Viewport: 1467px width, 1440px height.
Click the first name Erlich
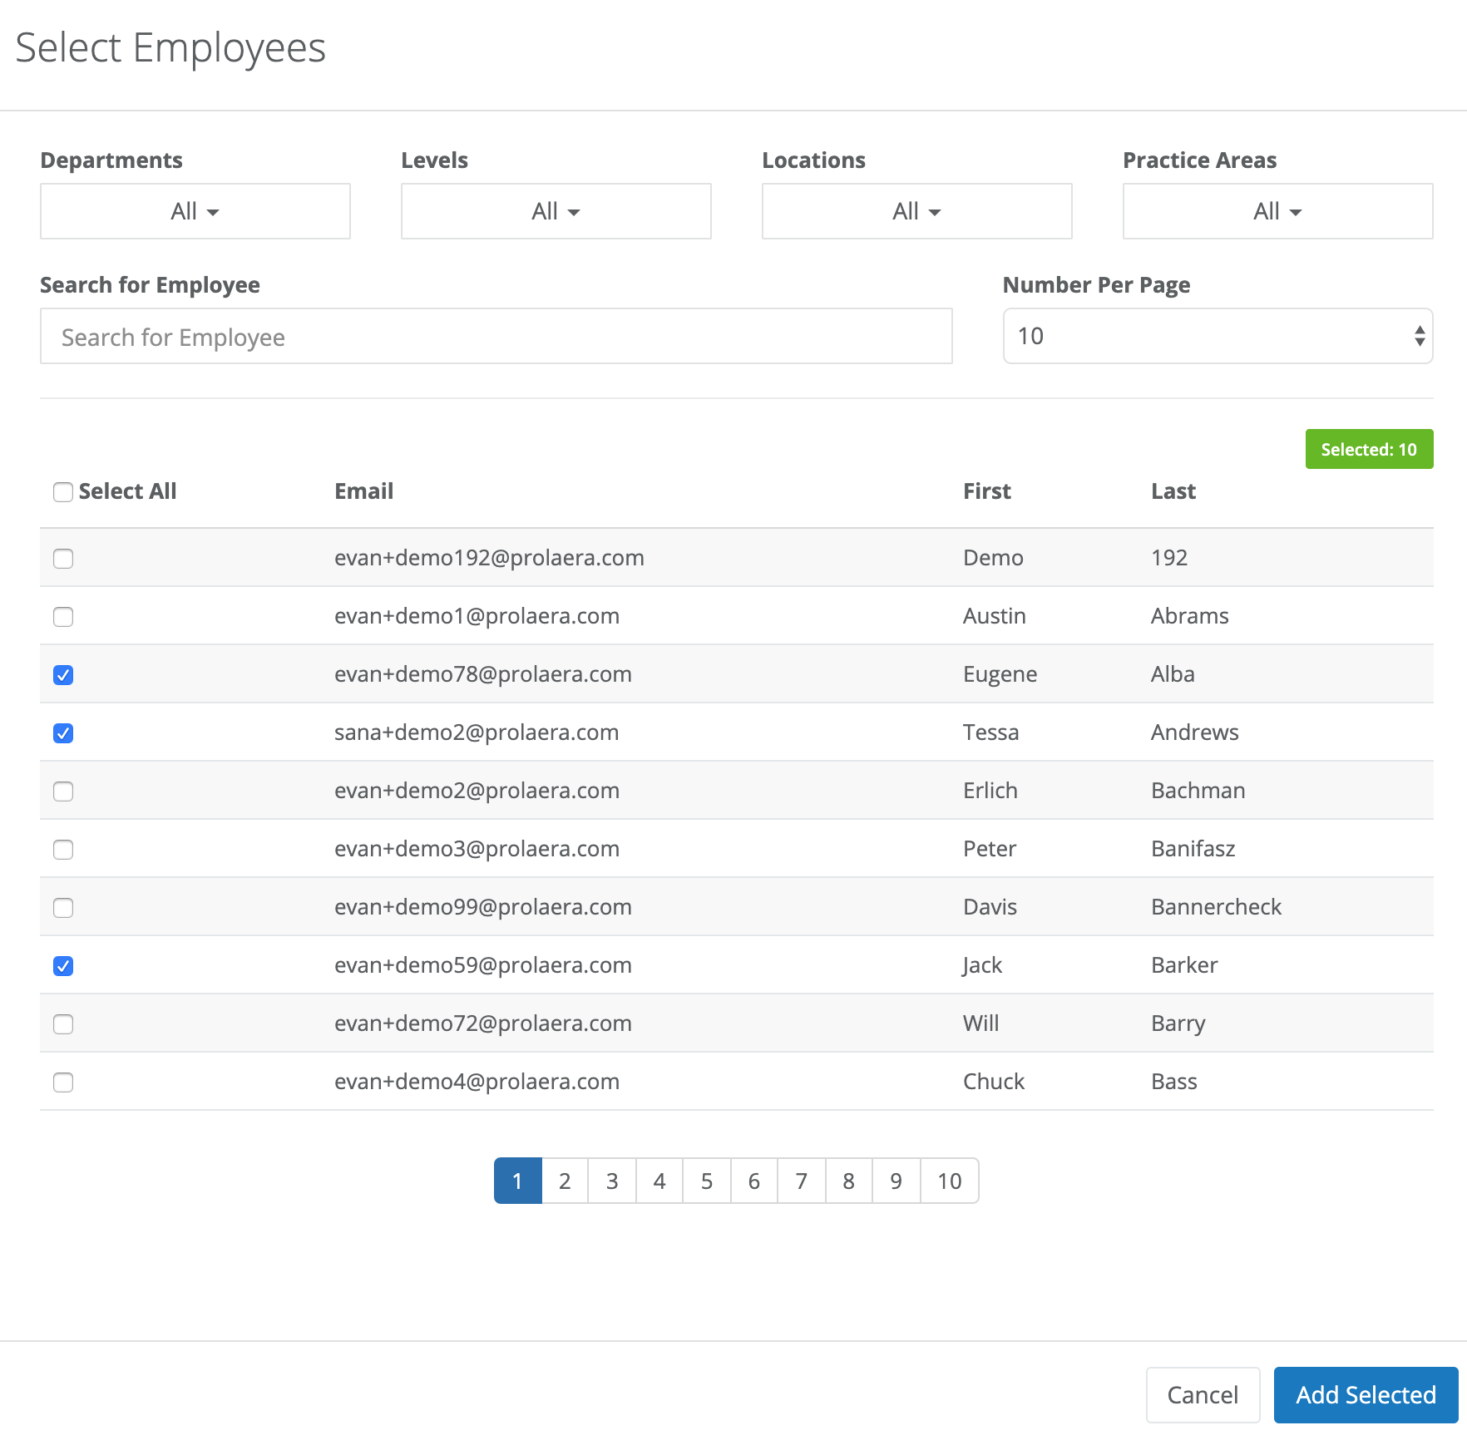[x=990, y=791]
